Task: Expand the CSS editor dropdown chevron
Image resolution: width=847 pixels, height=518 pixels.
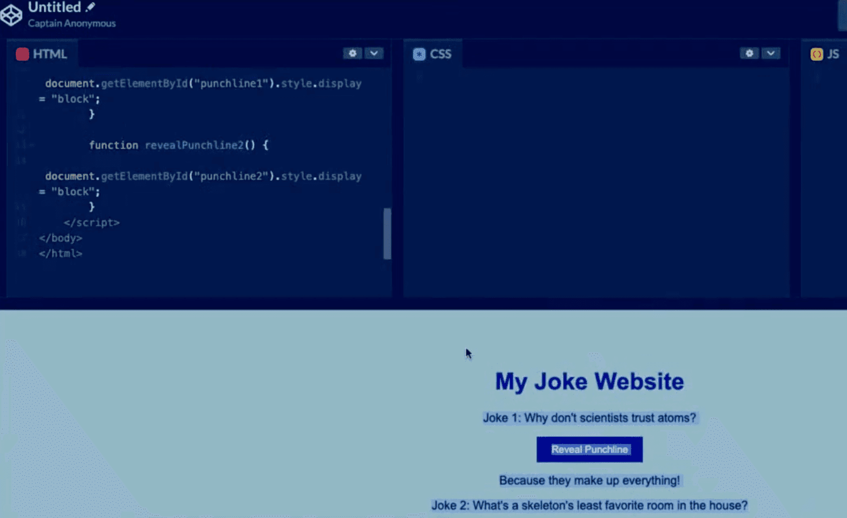Action: click(771, 53)
